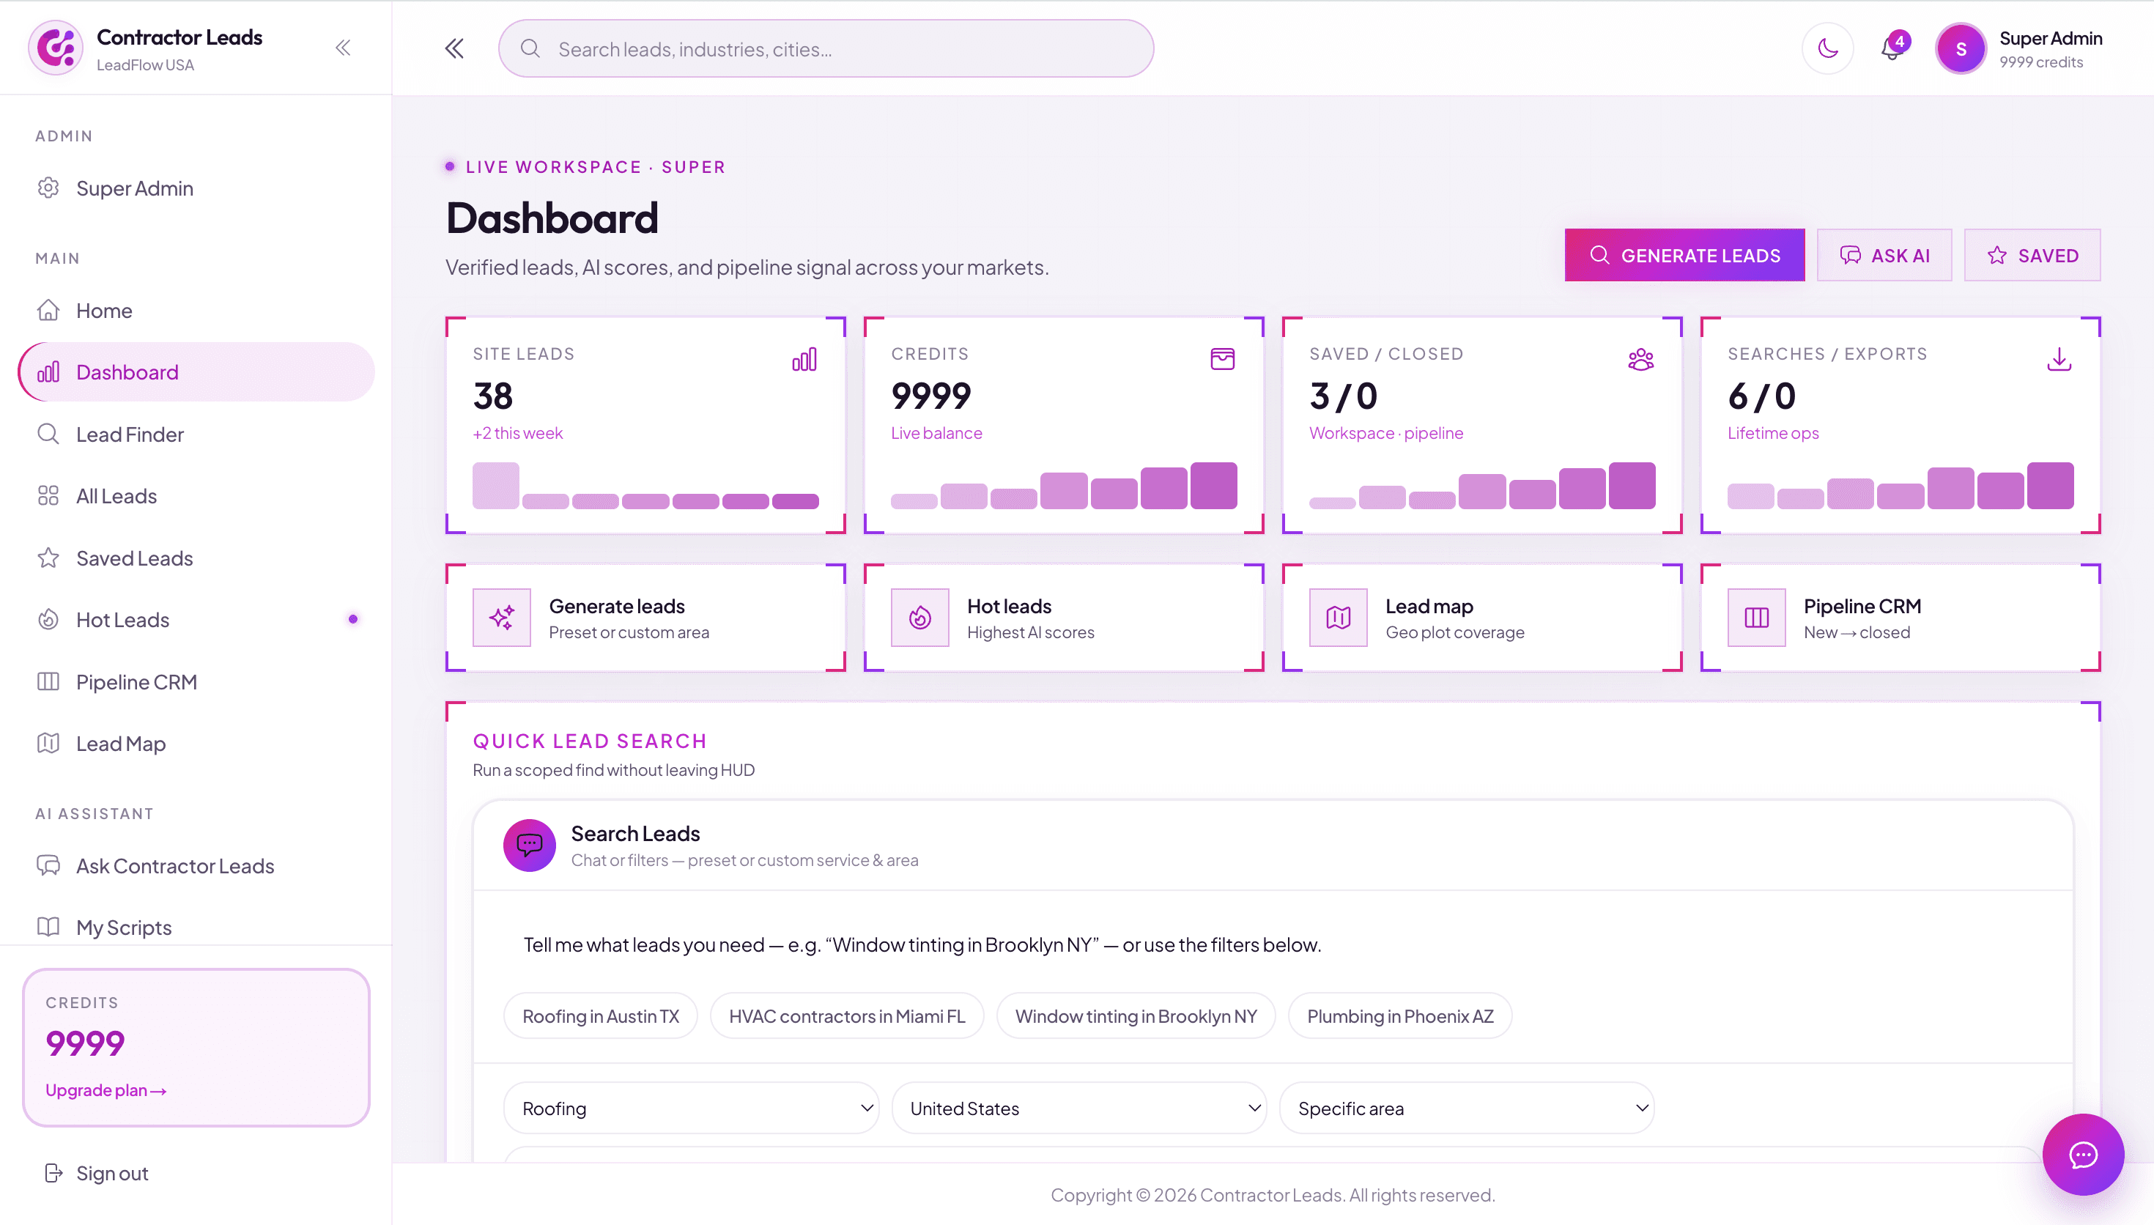Image resolution: width=2154 pixels, height=1225 pixels.
Task: Open Lead Finder page
Action: (196, 434)
